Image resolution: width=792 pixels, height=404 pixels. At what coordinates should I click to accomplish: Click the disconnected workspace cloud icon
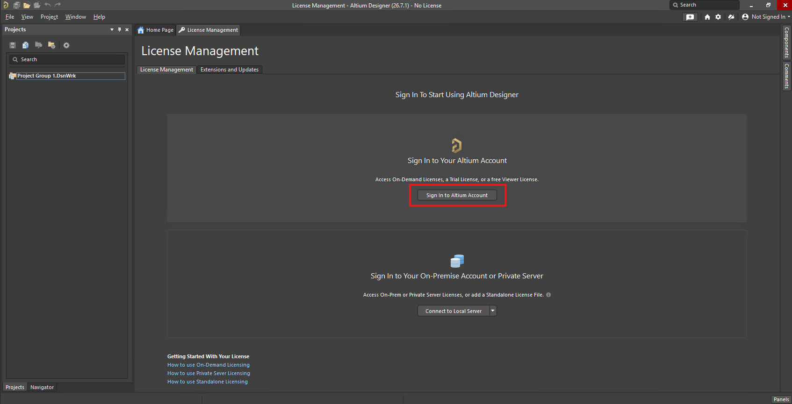[x=731, y=17]
